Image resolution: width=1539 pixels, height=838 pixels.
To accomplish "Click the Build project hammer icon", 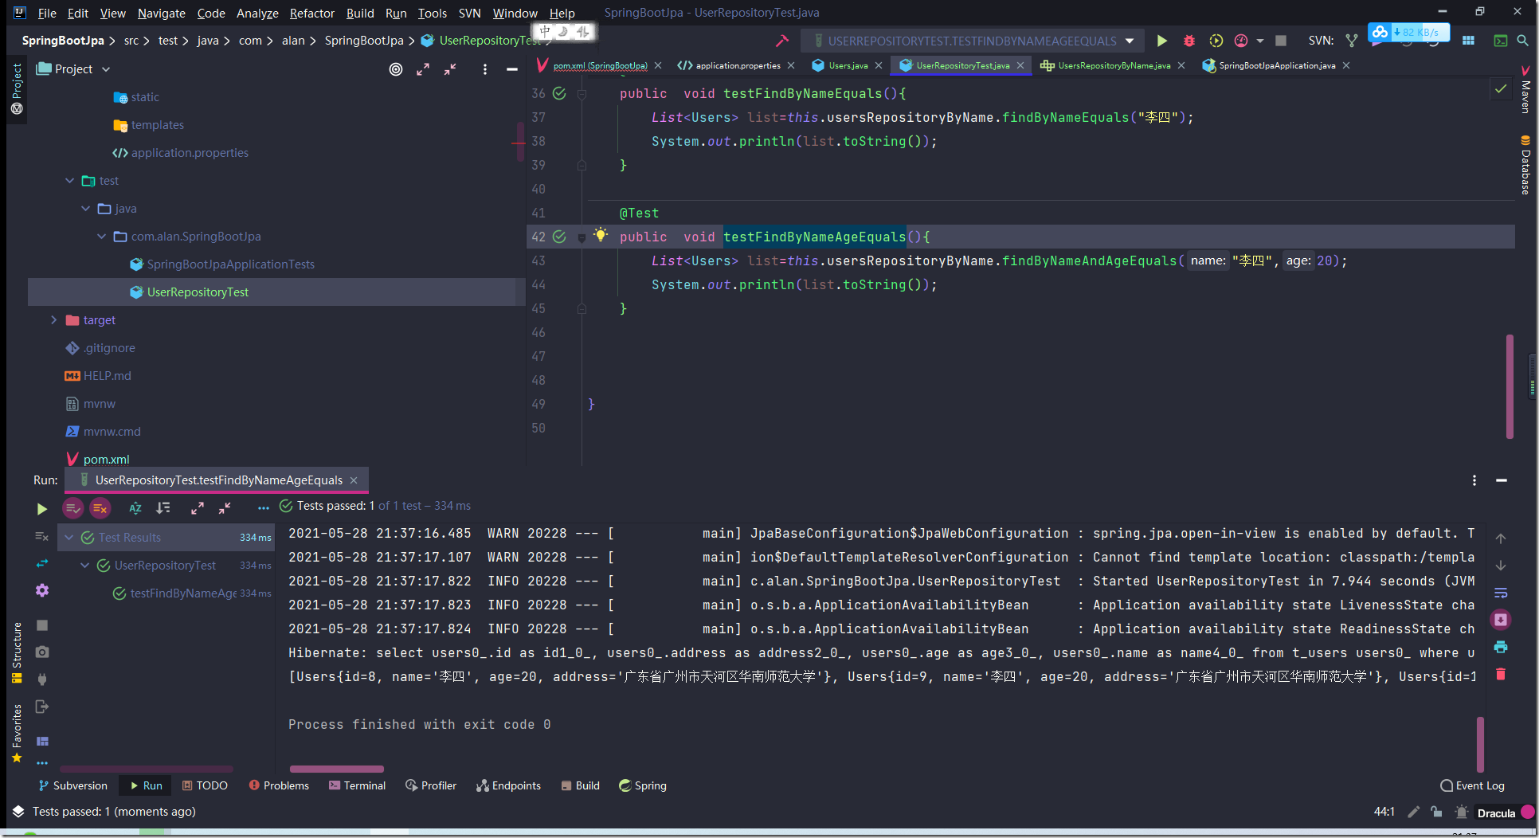I will [x=782, y=41].
